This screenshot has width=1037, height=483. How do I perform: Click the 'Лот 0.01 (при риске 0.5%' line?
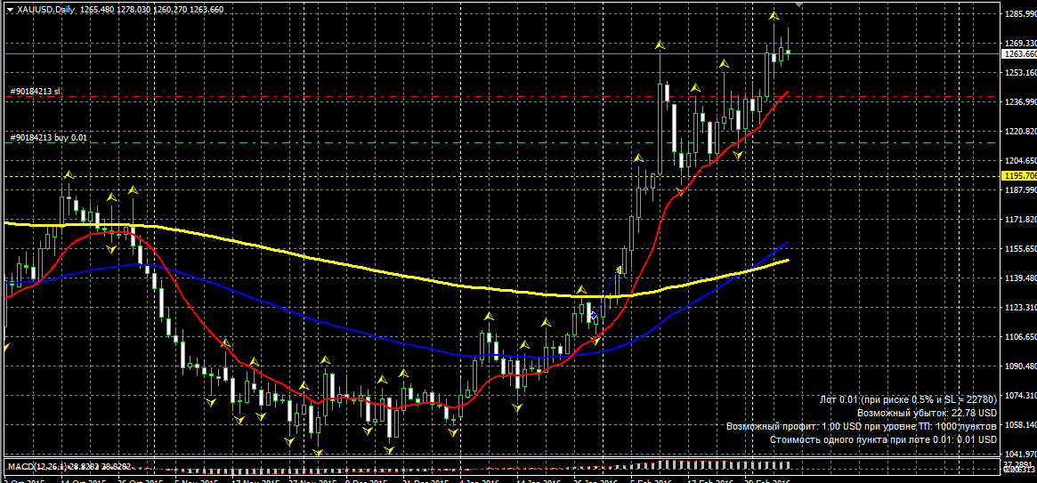coord(908,399)
